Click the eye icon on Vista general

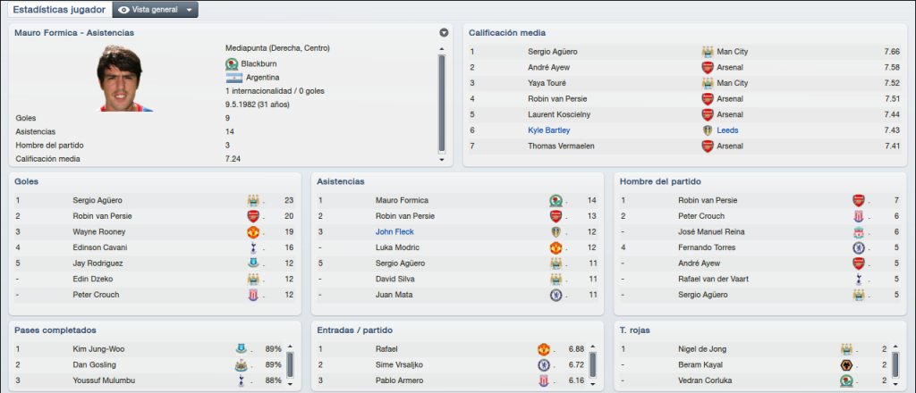click(x=123, y=10)
